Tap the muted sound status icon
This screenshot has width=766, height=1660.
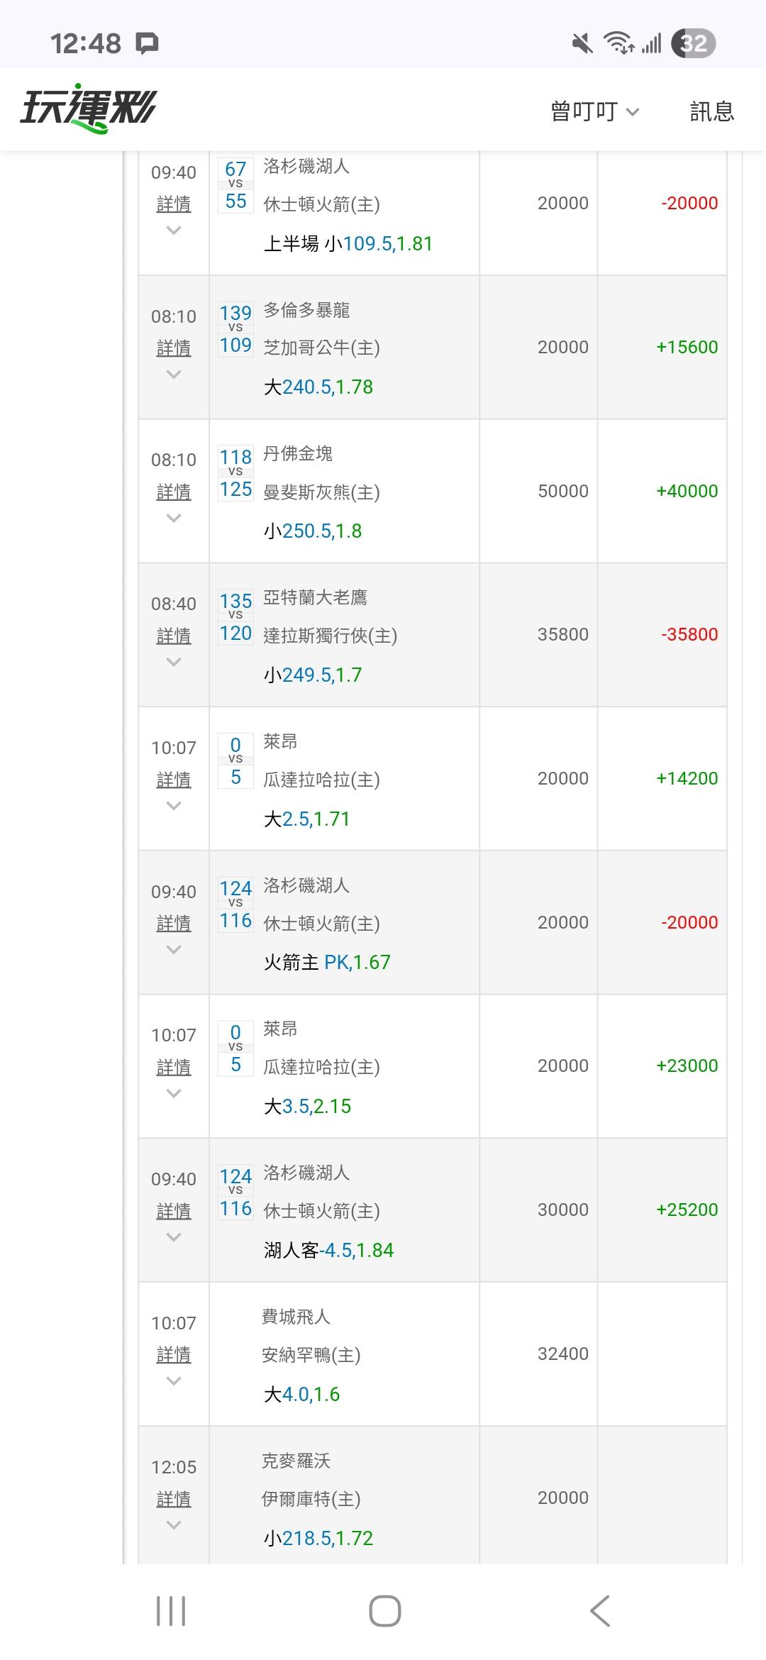click(x=582, y=44)
